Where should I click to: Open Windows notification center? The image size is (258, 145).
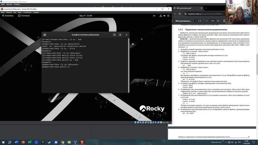(254, 142)
